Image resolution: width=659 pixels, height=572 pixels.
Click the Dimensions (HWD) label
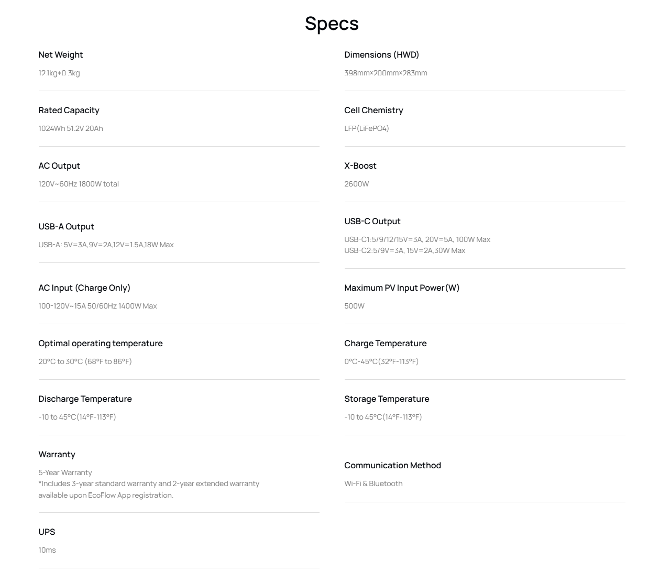[x=381, y=55]
